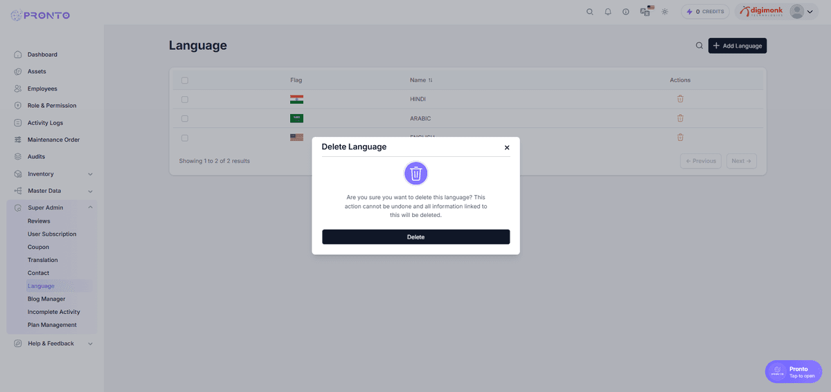Open Translation under Super Admin
This screenshot has width=831, height=392.
coord(43,260)
